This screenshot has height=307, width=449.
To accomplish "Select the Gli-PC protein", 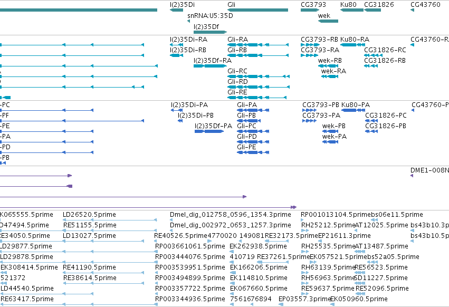I will 253,131.
